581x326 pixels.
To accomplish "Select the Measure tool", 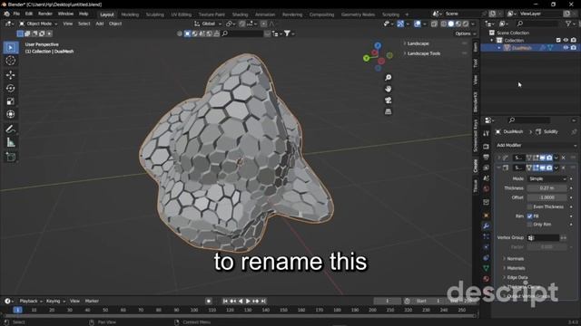I will tap(10, 143).
